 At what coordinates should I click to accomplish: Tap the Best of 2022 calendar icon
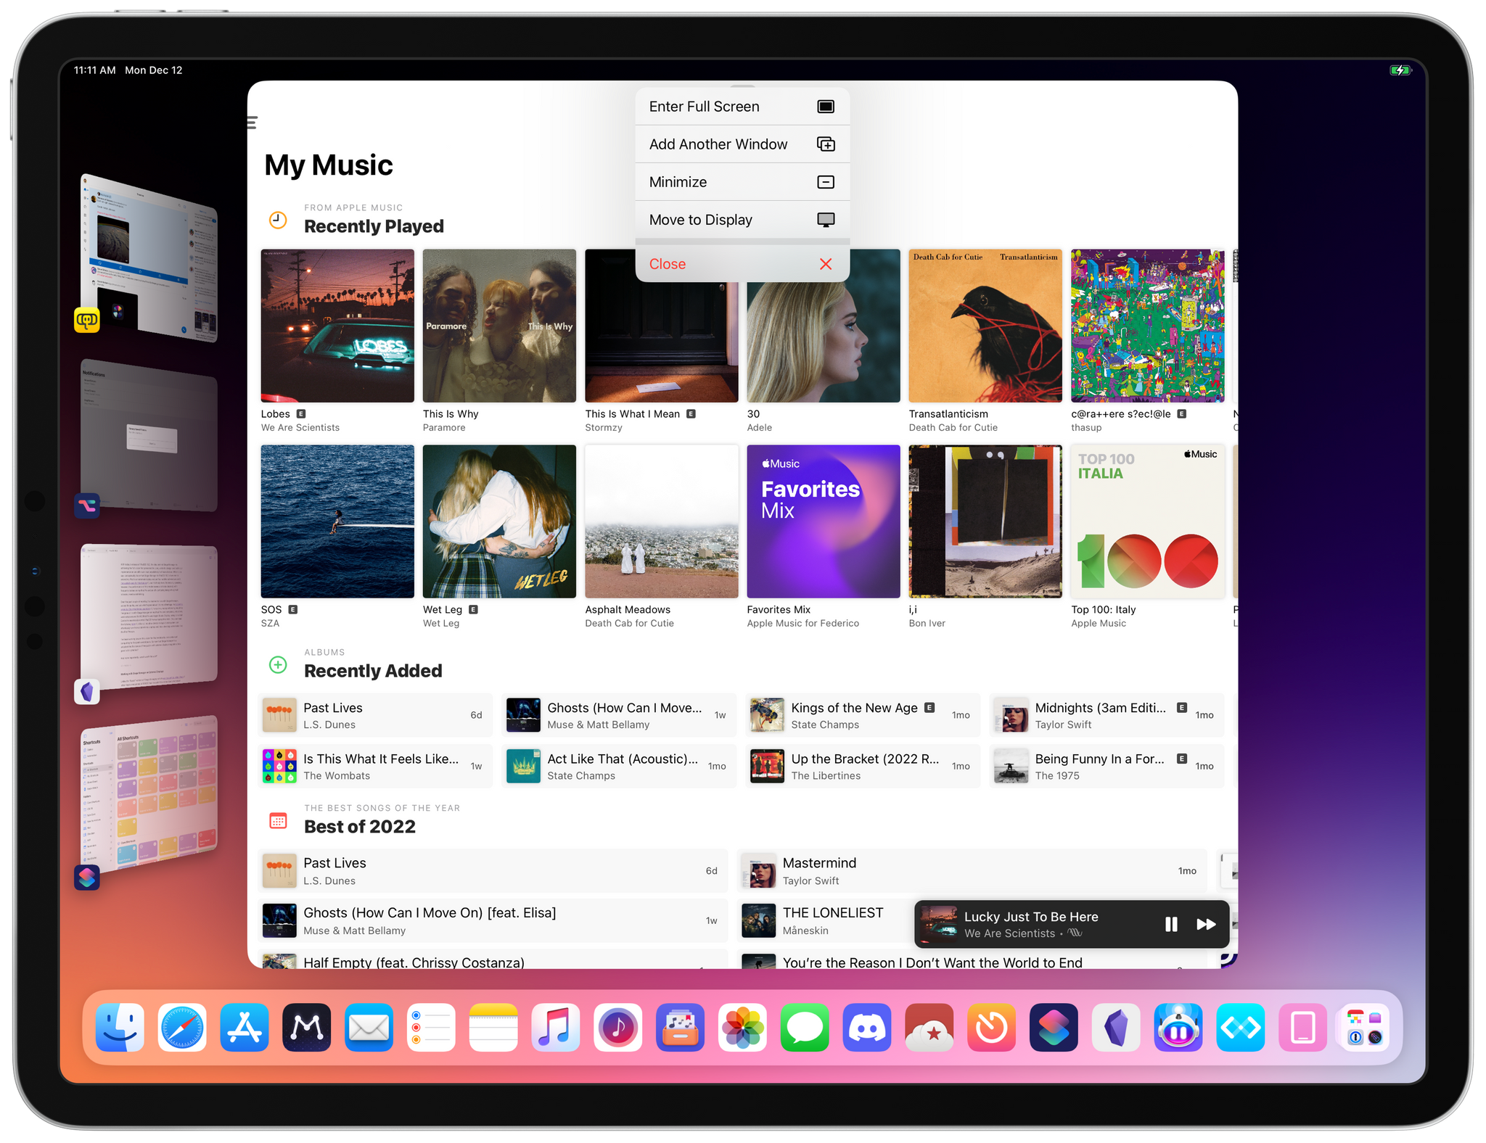click(x=278, y=820)
